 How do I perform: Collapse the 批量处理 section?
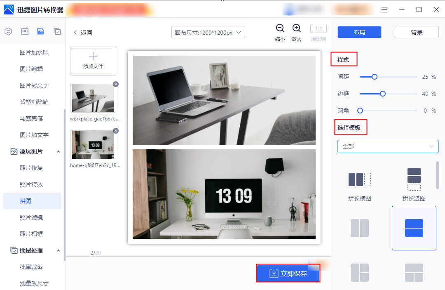pyautogui.click(x=59, y=250)
